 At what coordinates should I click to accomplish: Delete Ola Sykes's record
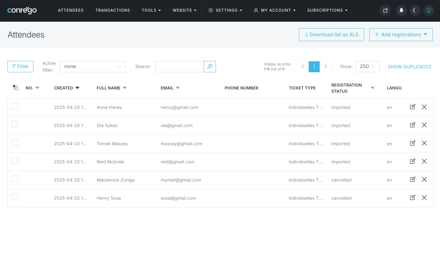(424, 125)
